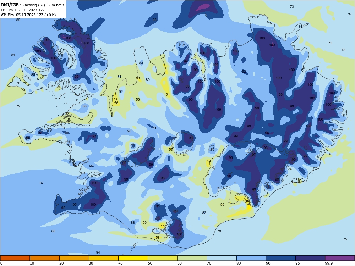Click the navy 95–99.9 legend swatch
Viewport: 355px width, 266px height.
click(x=310, y=258)
